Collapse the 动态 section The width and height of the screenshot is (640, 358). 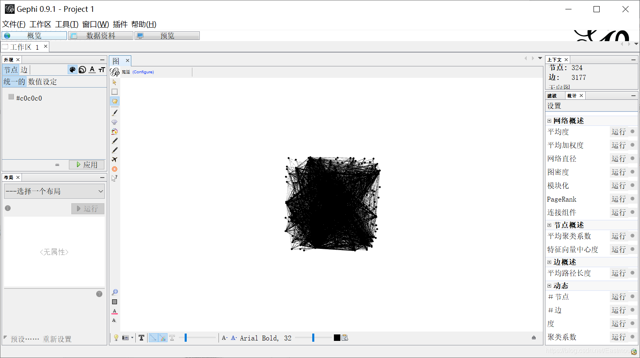point(550,286)
